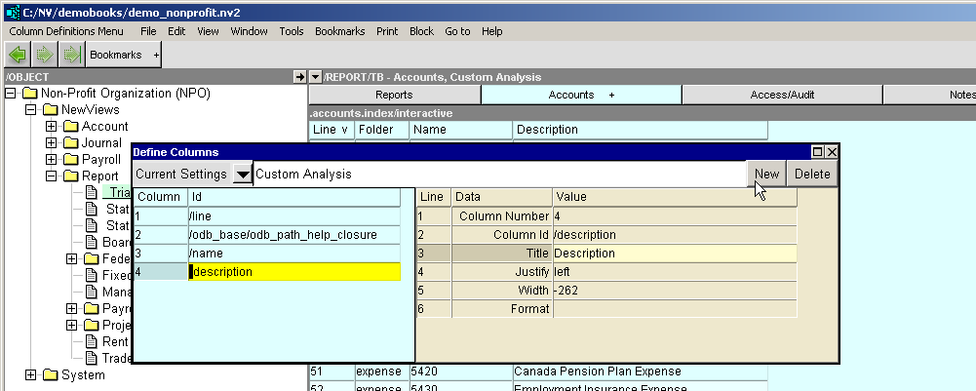This screenshot has width=976, height=391.
Task: Click the Journal folder icon
Action: [70, 143]
